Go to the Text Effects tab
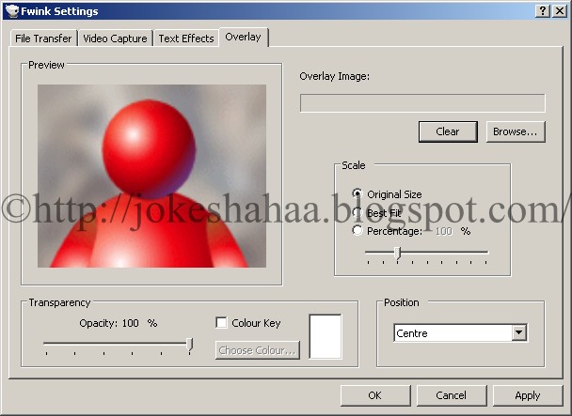The width and height of the screenshot is (572, 416). [x=186, y=39]
